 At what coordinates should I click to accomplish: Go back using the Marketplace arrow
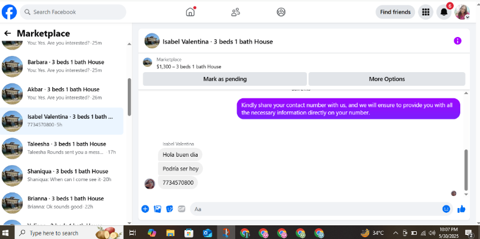coord(7,33)
